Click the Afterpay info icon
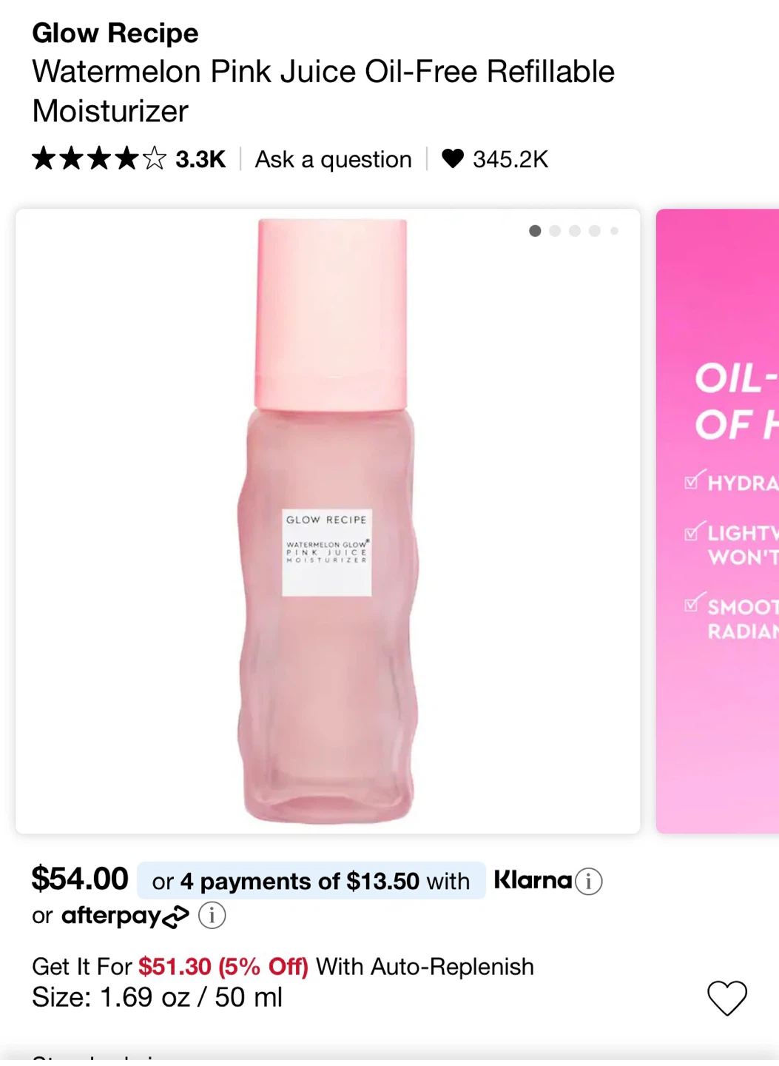Viewport: 779px width, 1066px height. pos(212,916)
